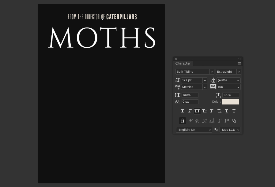Click Ordinals (1st) OpenType icon
Viewport: 275px width, 187px height.
227,121
